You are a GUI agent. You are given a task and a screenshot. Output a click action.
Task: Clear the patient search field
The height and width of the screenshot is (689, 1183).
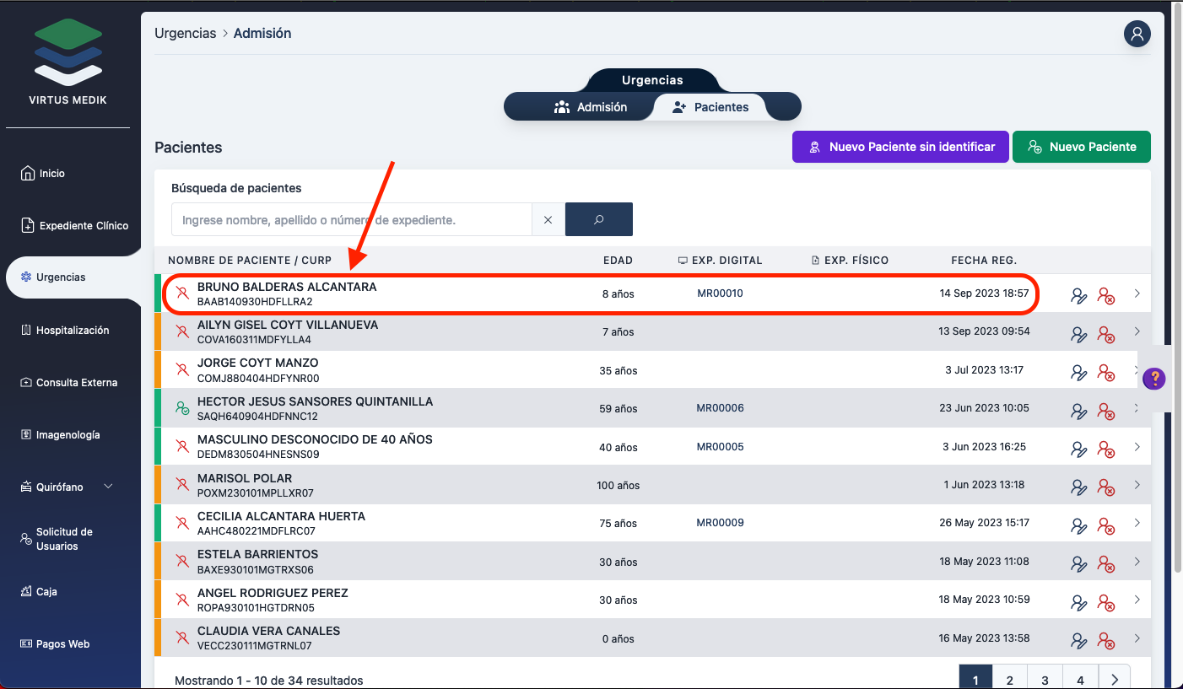[548, 219]
